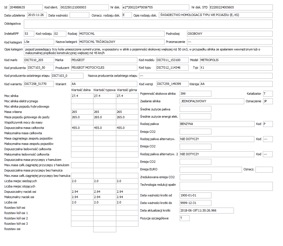Click the Marka field PEUGEOT
Screen dimensions: 283x246
(104, 60)
